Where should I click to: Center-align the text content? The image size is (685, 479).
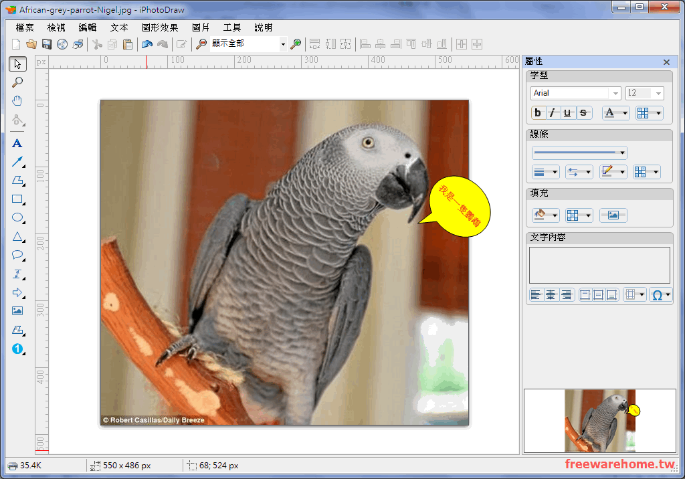pyautogui.click(x=551, y=295)
